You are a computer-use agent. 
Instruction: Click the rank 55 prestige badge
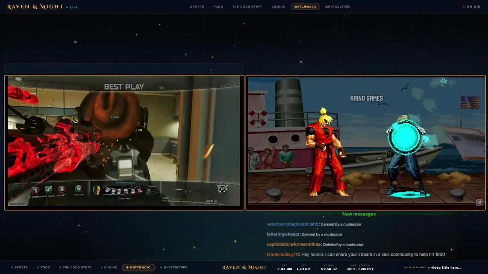tap(152, 191)
